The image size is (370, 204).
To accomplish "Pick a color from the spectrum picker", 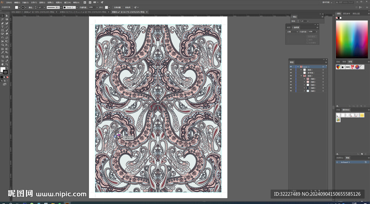I will click(x=352, y=39).
